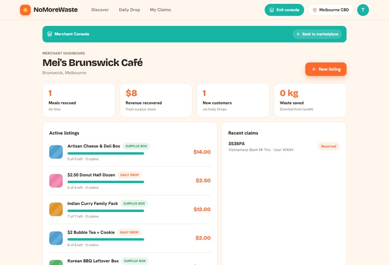Open the $2.50 Donut Half-Dozen listing title
Screen dimensions: 389x265
pyautogui.click(x=91, y=175)
